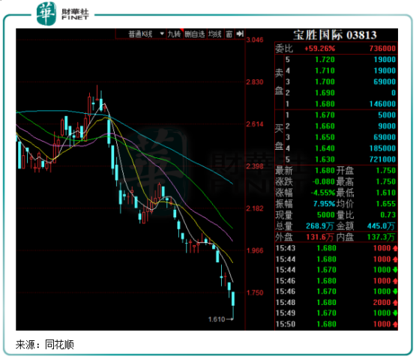Click the 九转 indicator button
The width and height of the screenshot is (416, 359).
[x=175, y=34]
